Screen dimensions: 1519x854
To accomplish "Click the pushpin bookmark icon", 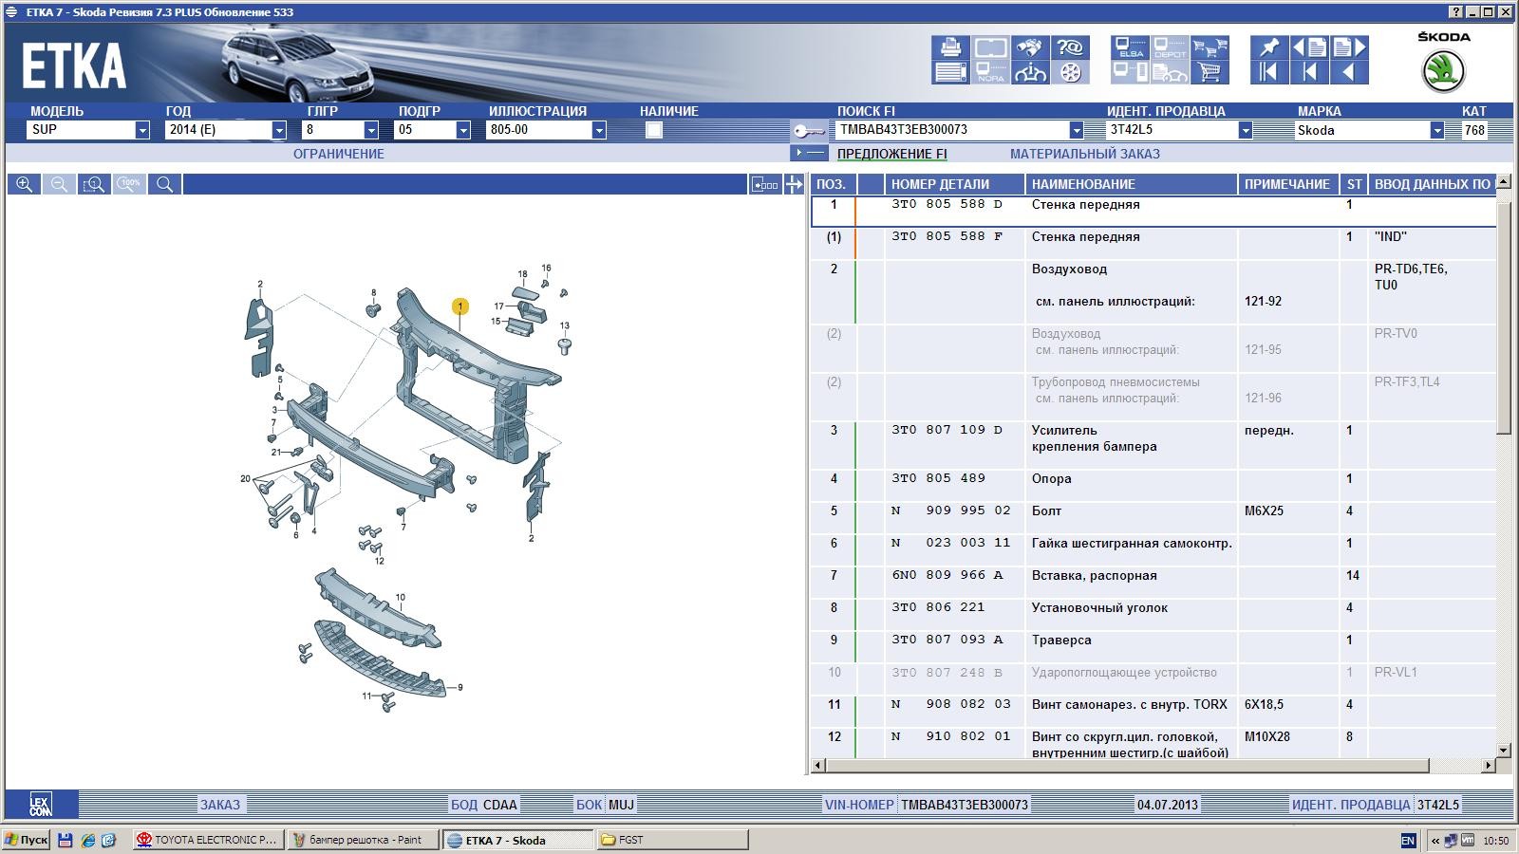I will pyautogui.click(x=1268, y=47).
